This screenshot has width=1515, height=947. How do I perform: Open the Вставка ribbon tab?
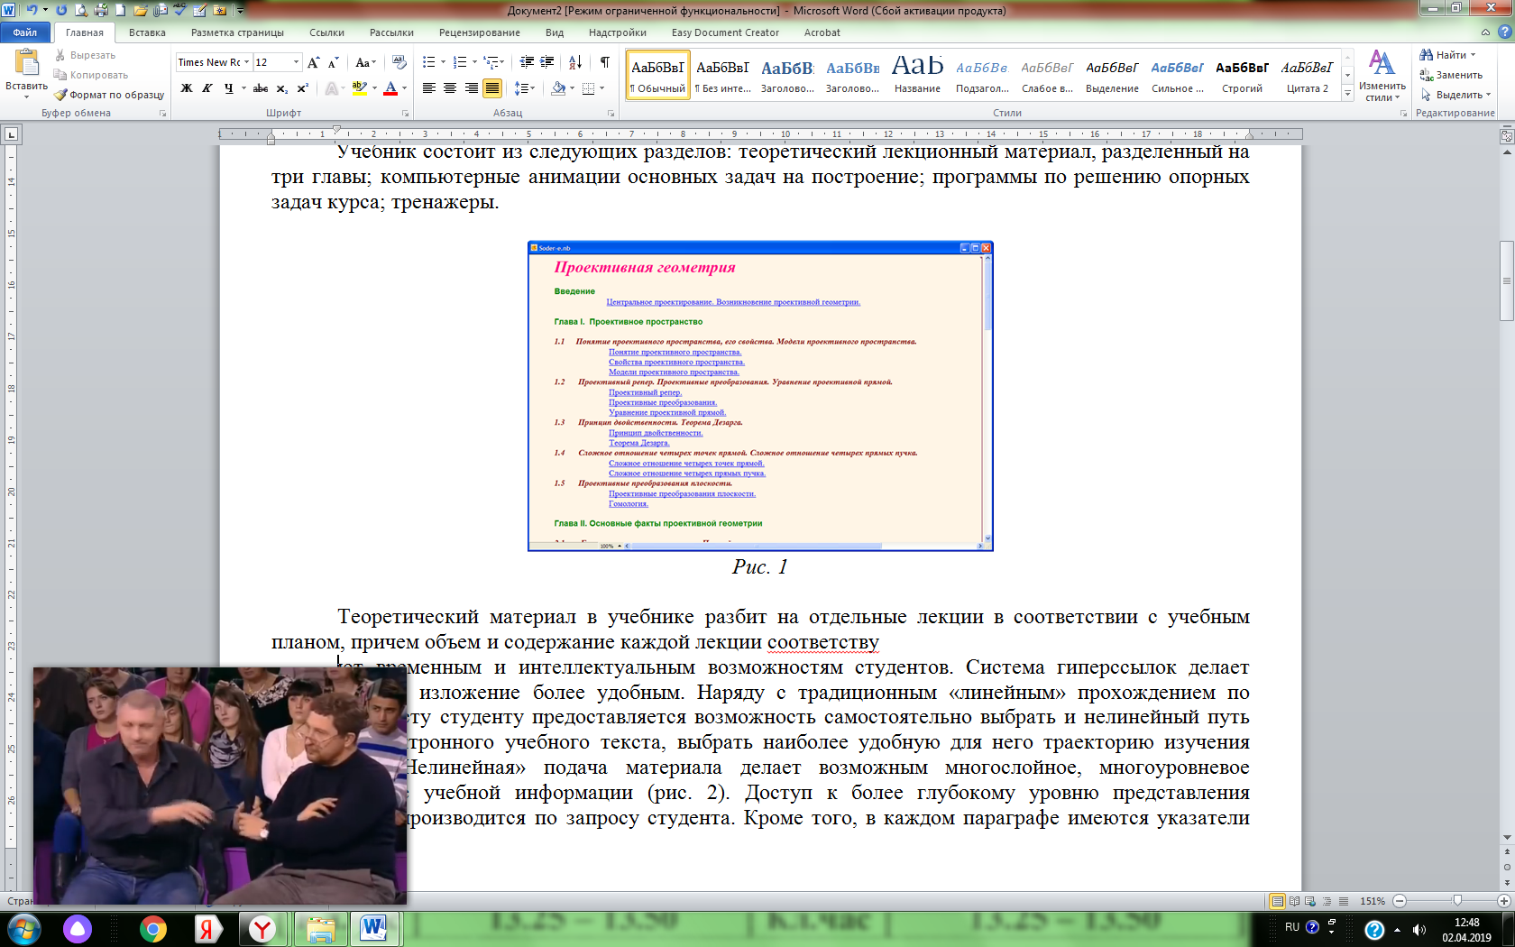147,32
